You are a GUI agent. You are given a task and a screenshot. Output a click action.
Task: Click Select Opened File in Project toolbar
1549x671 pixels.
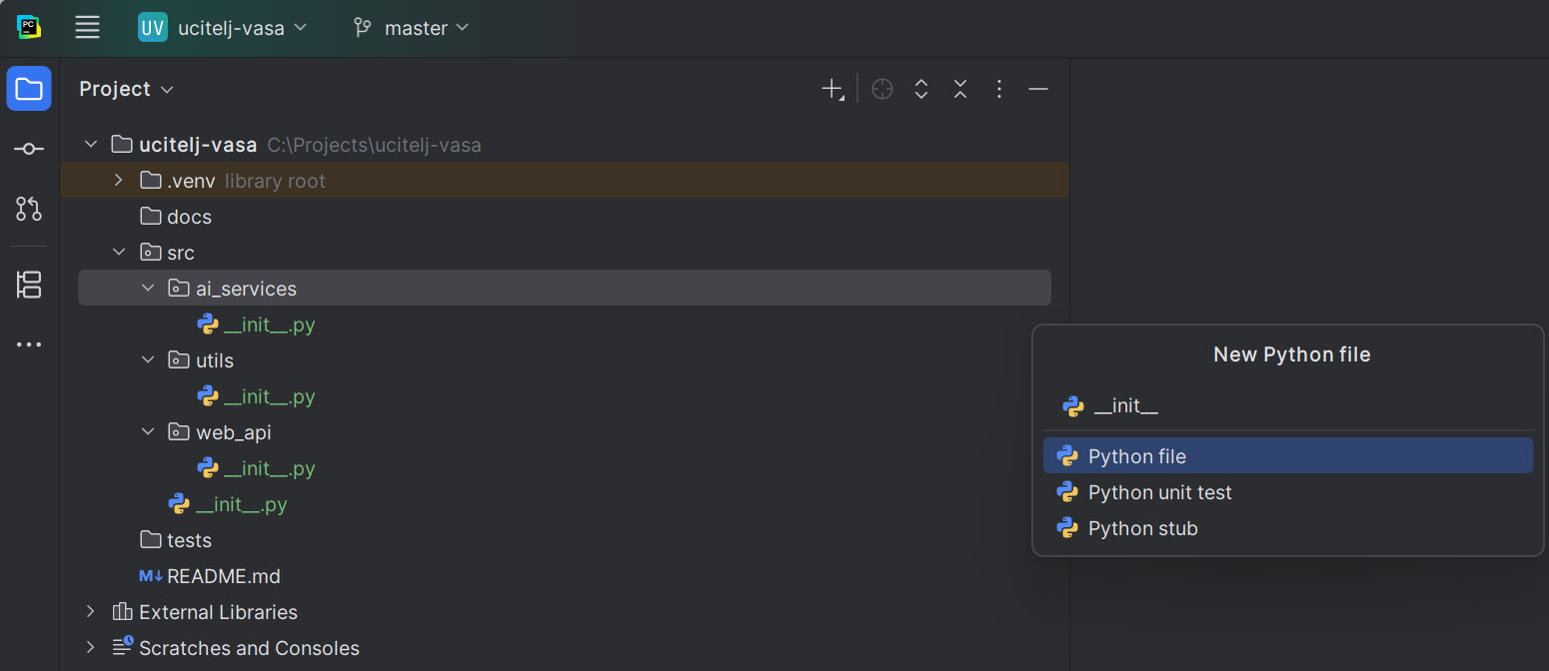click(x=881, y=89)
